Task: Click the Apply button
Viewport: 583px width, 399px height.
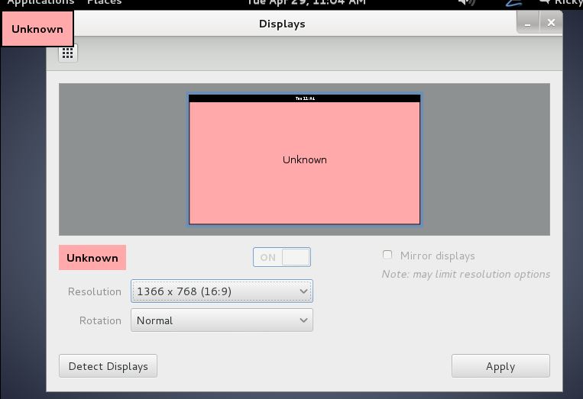Action: point(500,366)
